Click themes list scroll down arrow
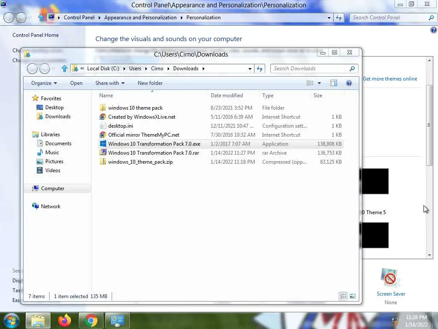The image size is (438, 329). click(x=429, y=255)
